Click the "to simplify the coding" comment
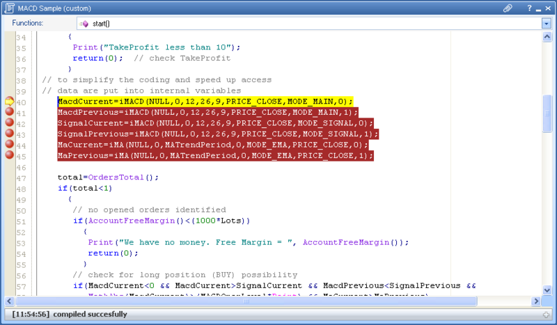The height and width of the screenshot is (325, 557). pyautogui.click(x=157, y=80)
